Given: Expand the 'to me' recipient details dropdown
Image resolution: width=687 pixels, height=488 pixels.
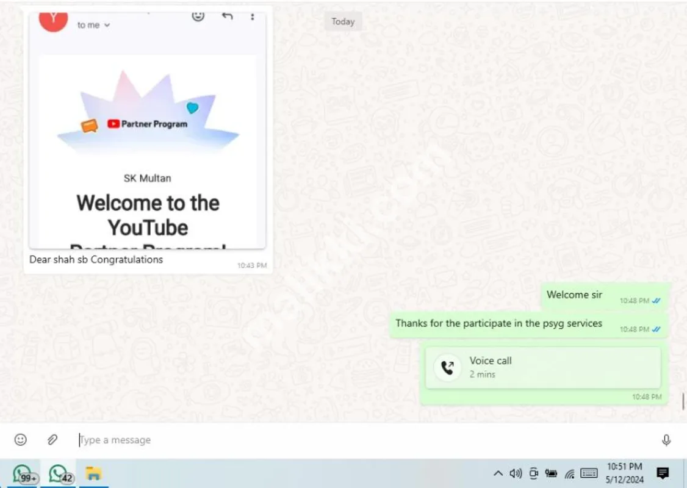Looking at the screenshot, I should (92, 25).
